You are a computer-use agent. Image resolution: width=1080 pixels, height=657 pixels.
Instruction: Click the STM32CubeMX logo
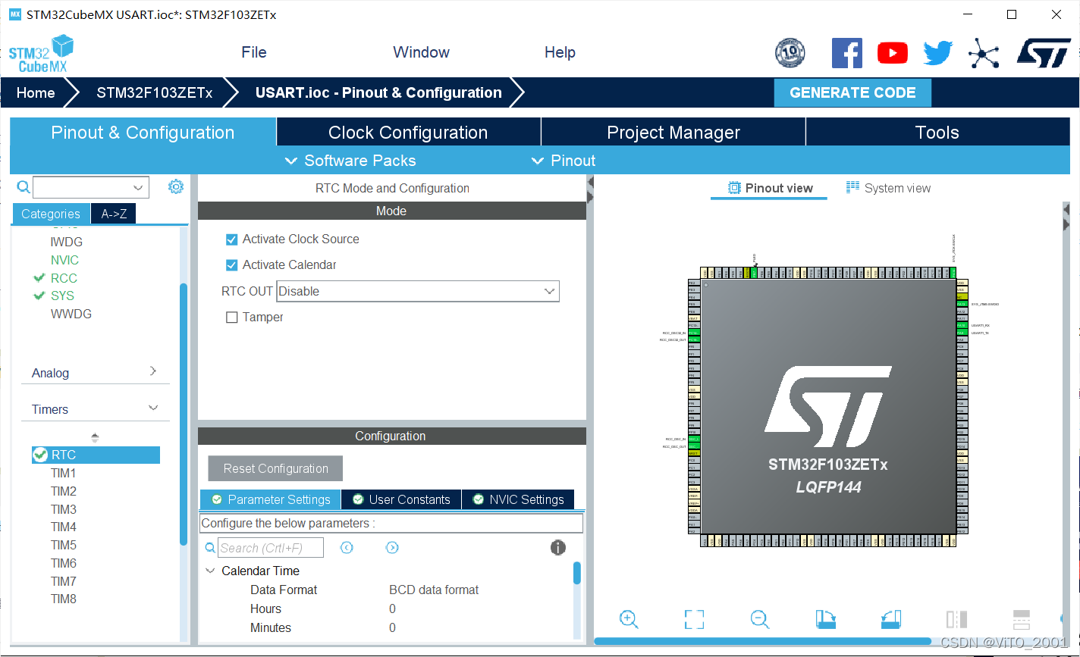pos(42,54)
